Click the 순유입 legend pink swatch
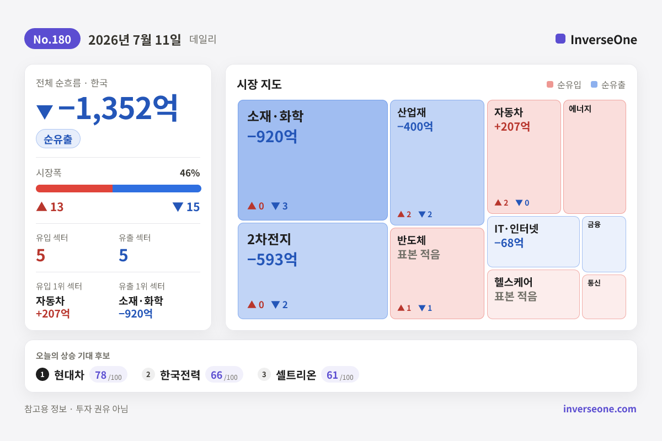The width and height of the screenshot is (662, 441). click(x=550, y=84)
